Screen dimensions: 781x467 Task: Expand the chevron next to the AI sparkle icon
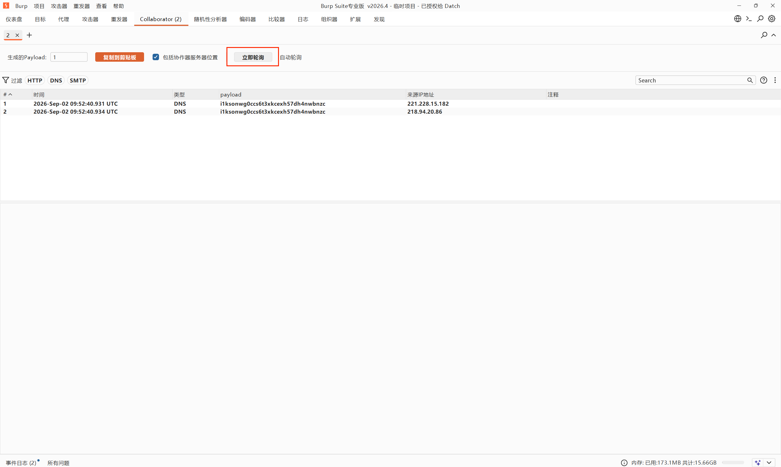pos(769,463)
